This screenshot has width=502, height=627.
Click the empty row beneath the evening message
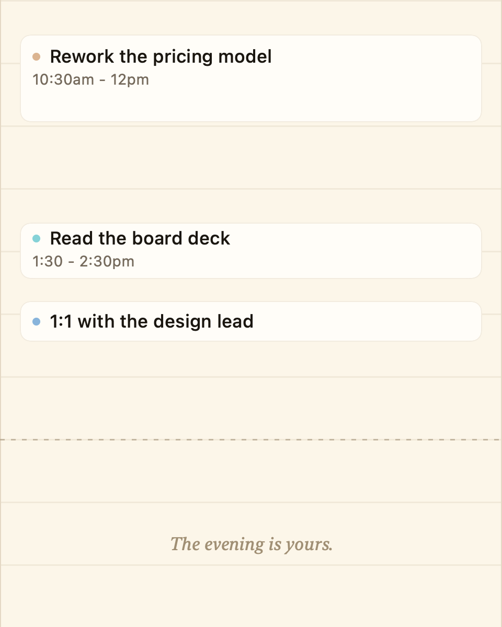tap(251, 596)
